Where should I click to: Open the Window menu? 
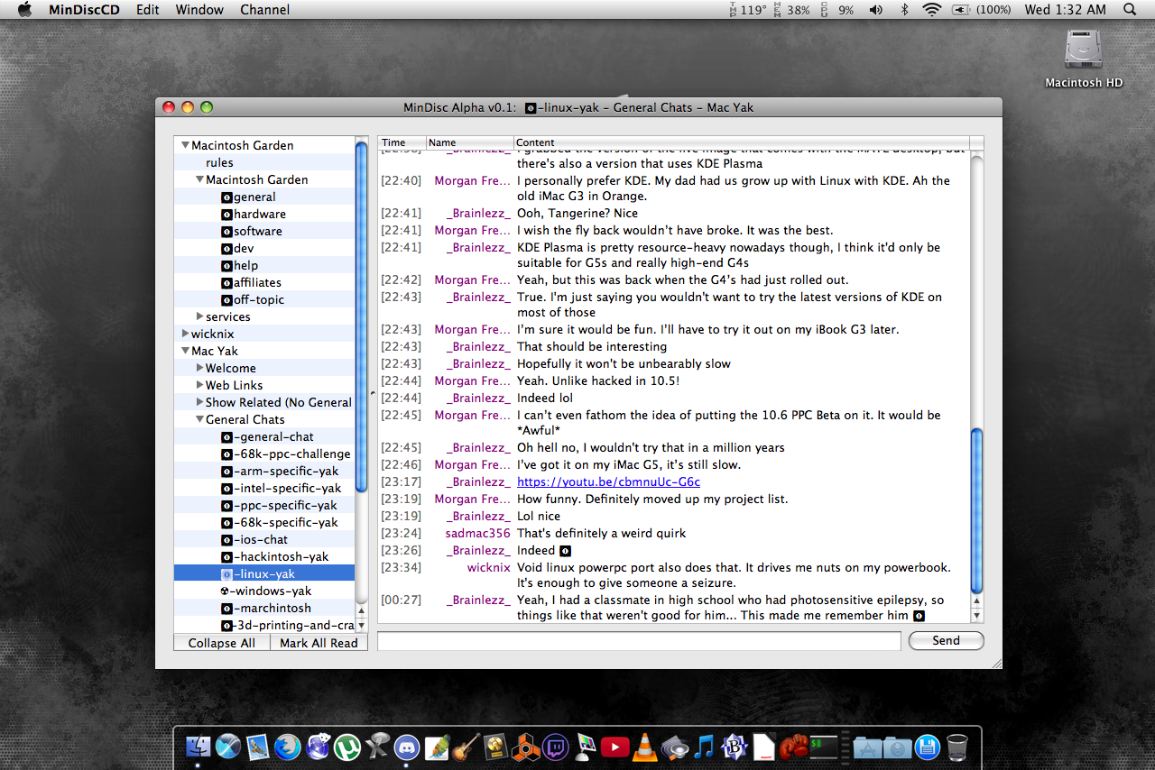(x=199, y=10)
